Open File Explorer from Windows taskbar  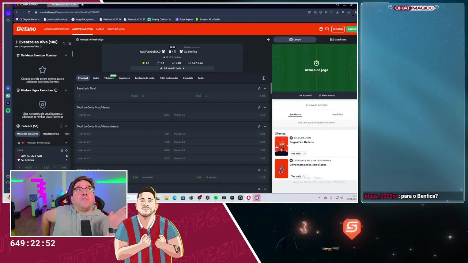click(166, 198)
